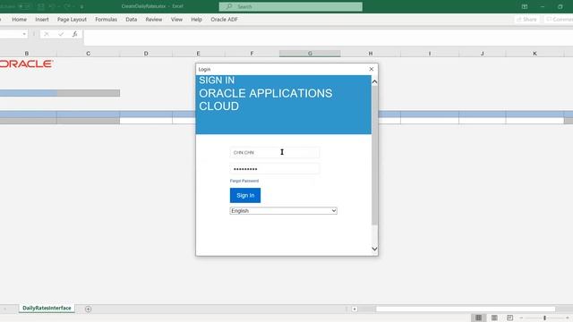
Task: Click the Login dialog vertical scrollbar
Action: (374, 155)
